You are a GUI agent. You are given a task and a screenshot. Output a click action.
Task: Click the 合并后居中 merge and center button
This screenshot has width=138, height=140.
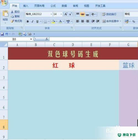[111, 21]
